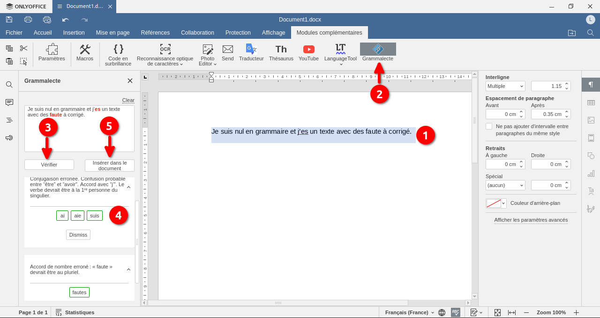
Task: Open the Interligne Multiple dropdown
Action: pyautogui.click(x=505, y=86)
